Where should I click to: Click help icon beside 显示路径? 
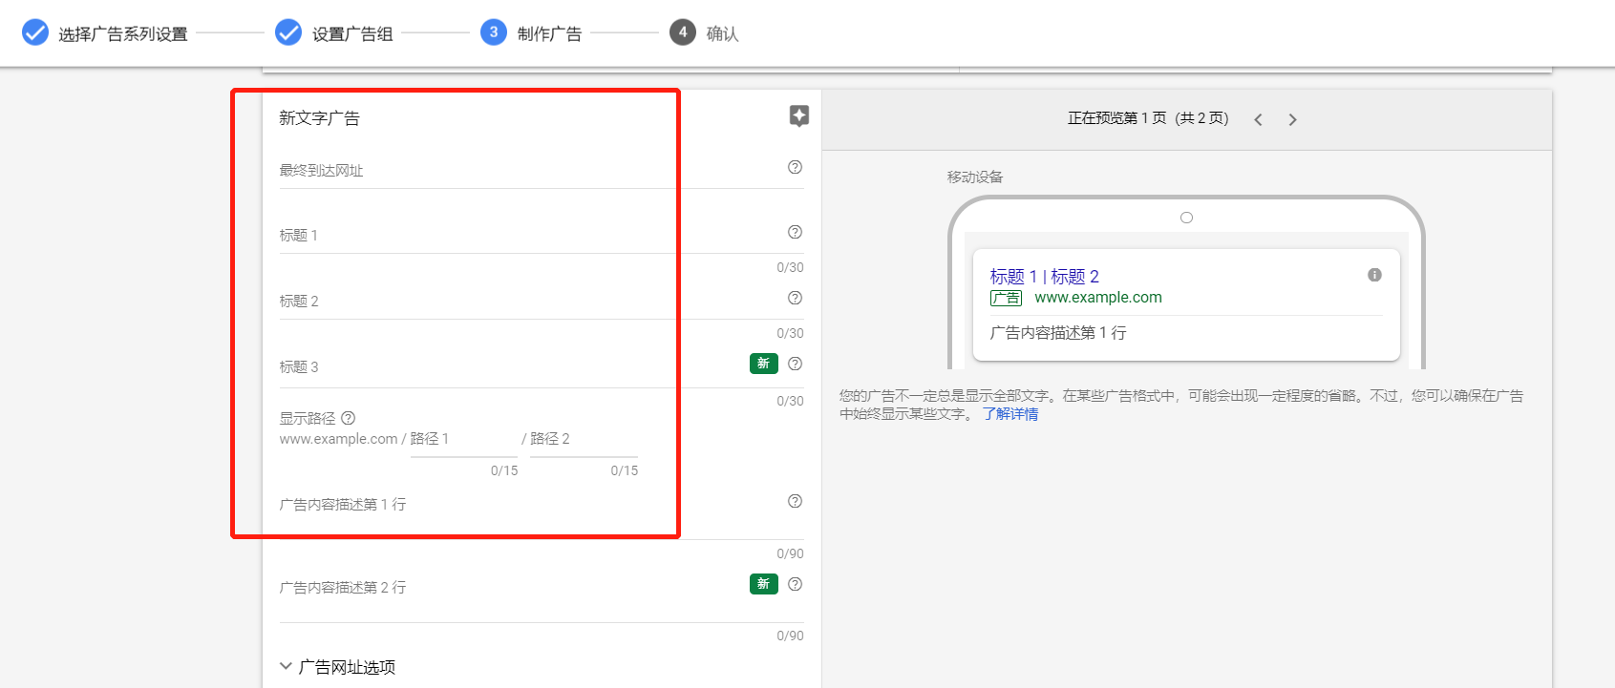[x=349, y=418]
